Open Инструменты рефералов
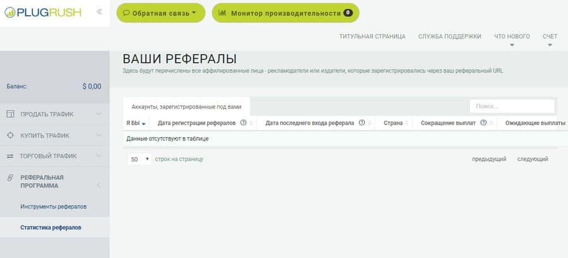The height and width of the screenshot is (258, 568). point(53,206)
